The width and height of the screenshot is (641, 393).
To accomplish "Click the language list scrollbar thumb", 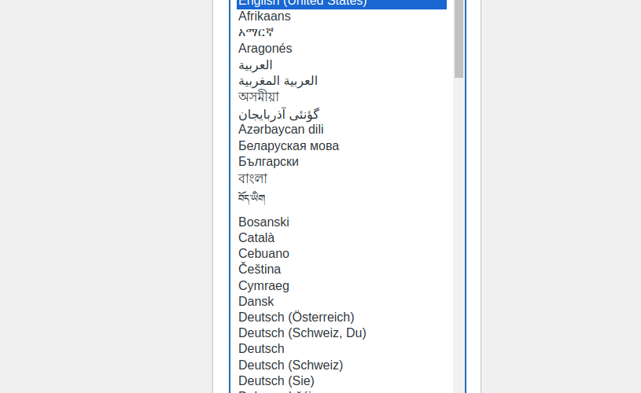I will click(459, 39).
